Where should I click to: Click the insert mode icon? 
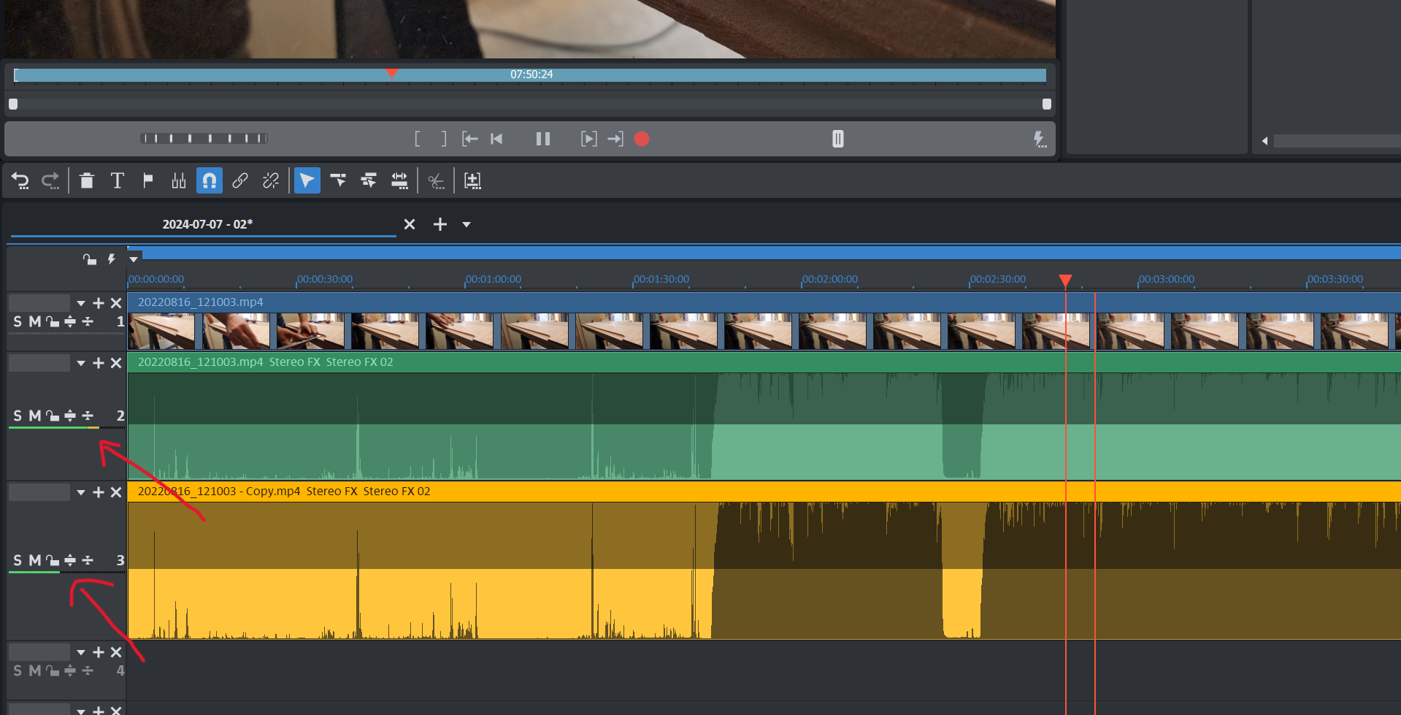click(x=473, y=180)
